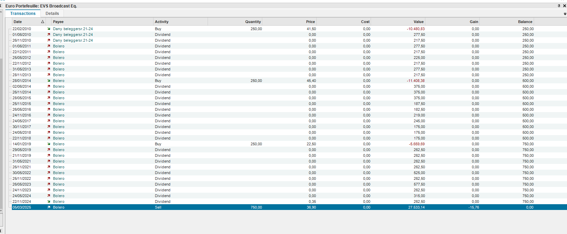Select the Sell activity on 05/03/2025
Image resolution: width=567 pixels, height=234 pixels.
tap(158, 207)
